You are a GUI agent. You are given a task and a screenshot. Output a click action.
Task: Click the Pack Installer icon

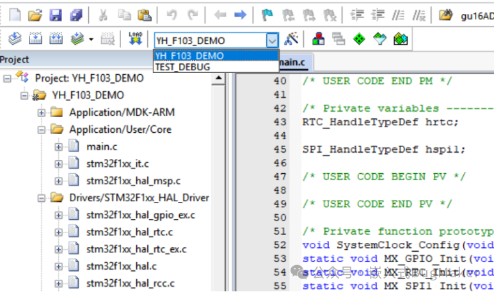tap(401, 40)
